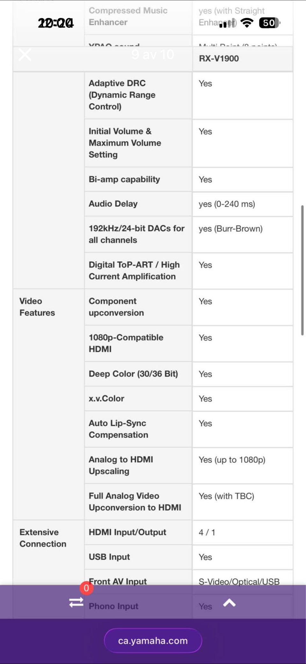Tap the scroll-to-top chevron arrow
Image resolution: width=306 pixels, height=664 pixels.
pos(229,603)
